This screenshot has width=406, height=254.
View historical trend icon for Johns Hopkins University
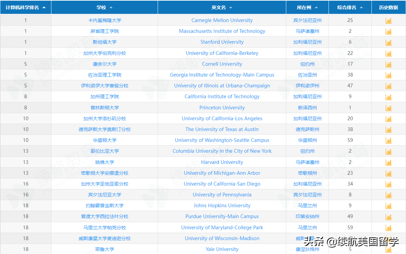pyautogui.click(x=388, y=206)
